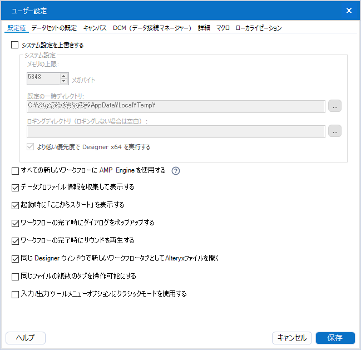Toggle すべての新しいワークフローに AMP Engine を使用する
Viewport: 361px width, 350px height.
pyautogui.click(x=15, y=170)
